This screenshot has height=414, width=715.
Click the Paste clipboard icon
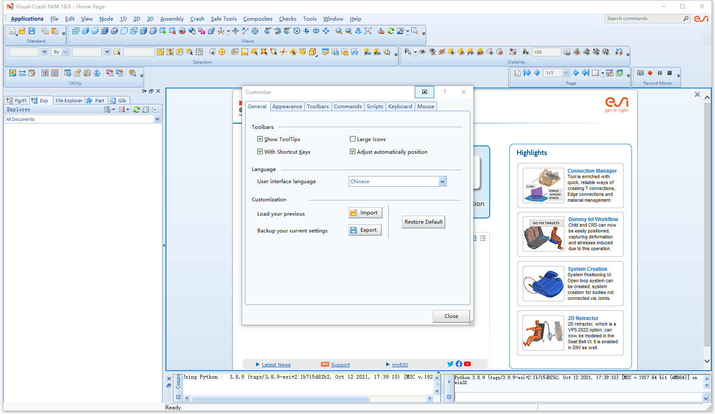pyautogui.click(x=55, y=31)
